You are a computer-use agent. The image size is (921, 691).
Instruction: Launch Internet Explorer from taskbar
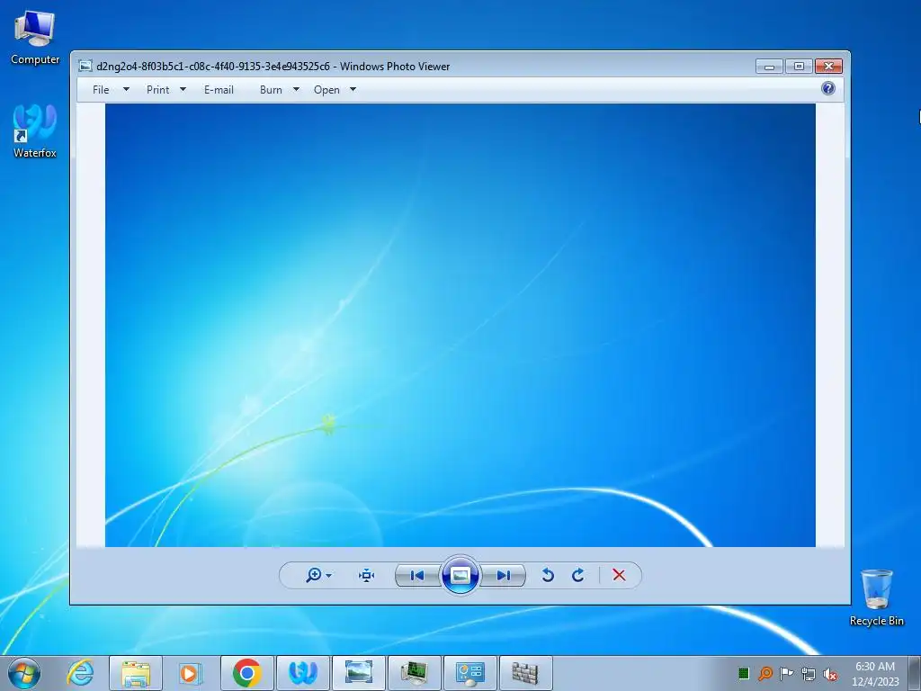coord(80,673)
